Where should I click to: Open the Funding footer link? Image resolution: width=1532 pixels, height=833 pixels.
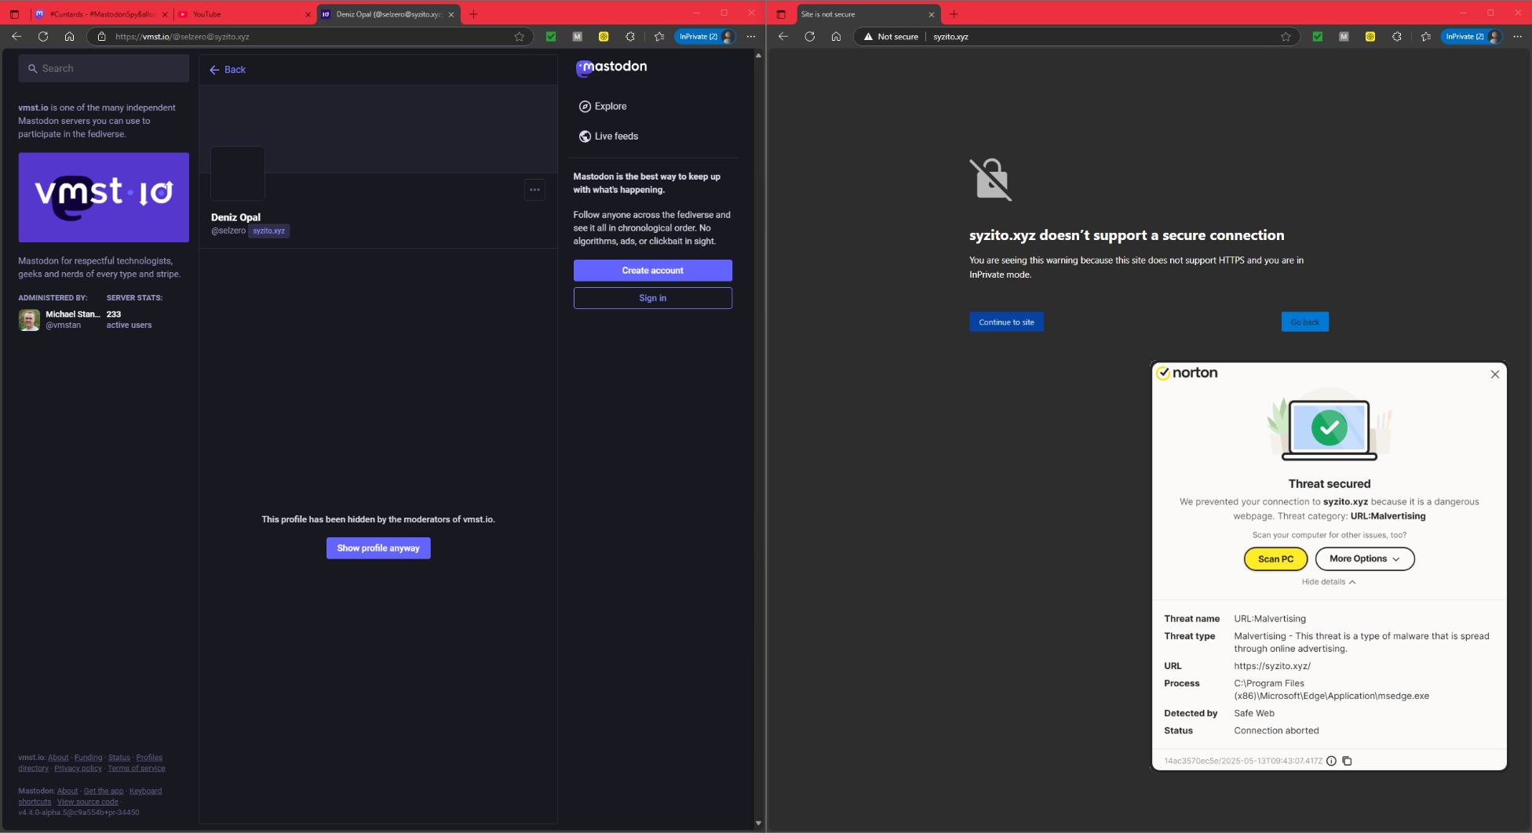point(89,758)
